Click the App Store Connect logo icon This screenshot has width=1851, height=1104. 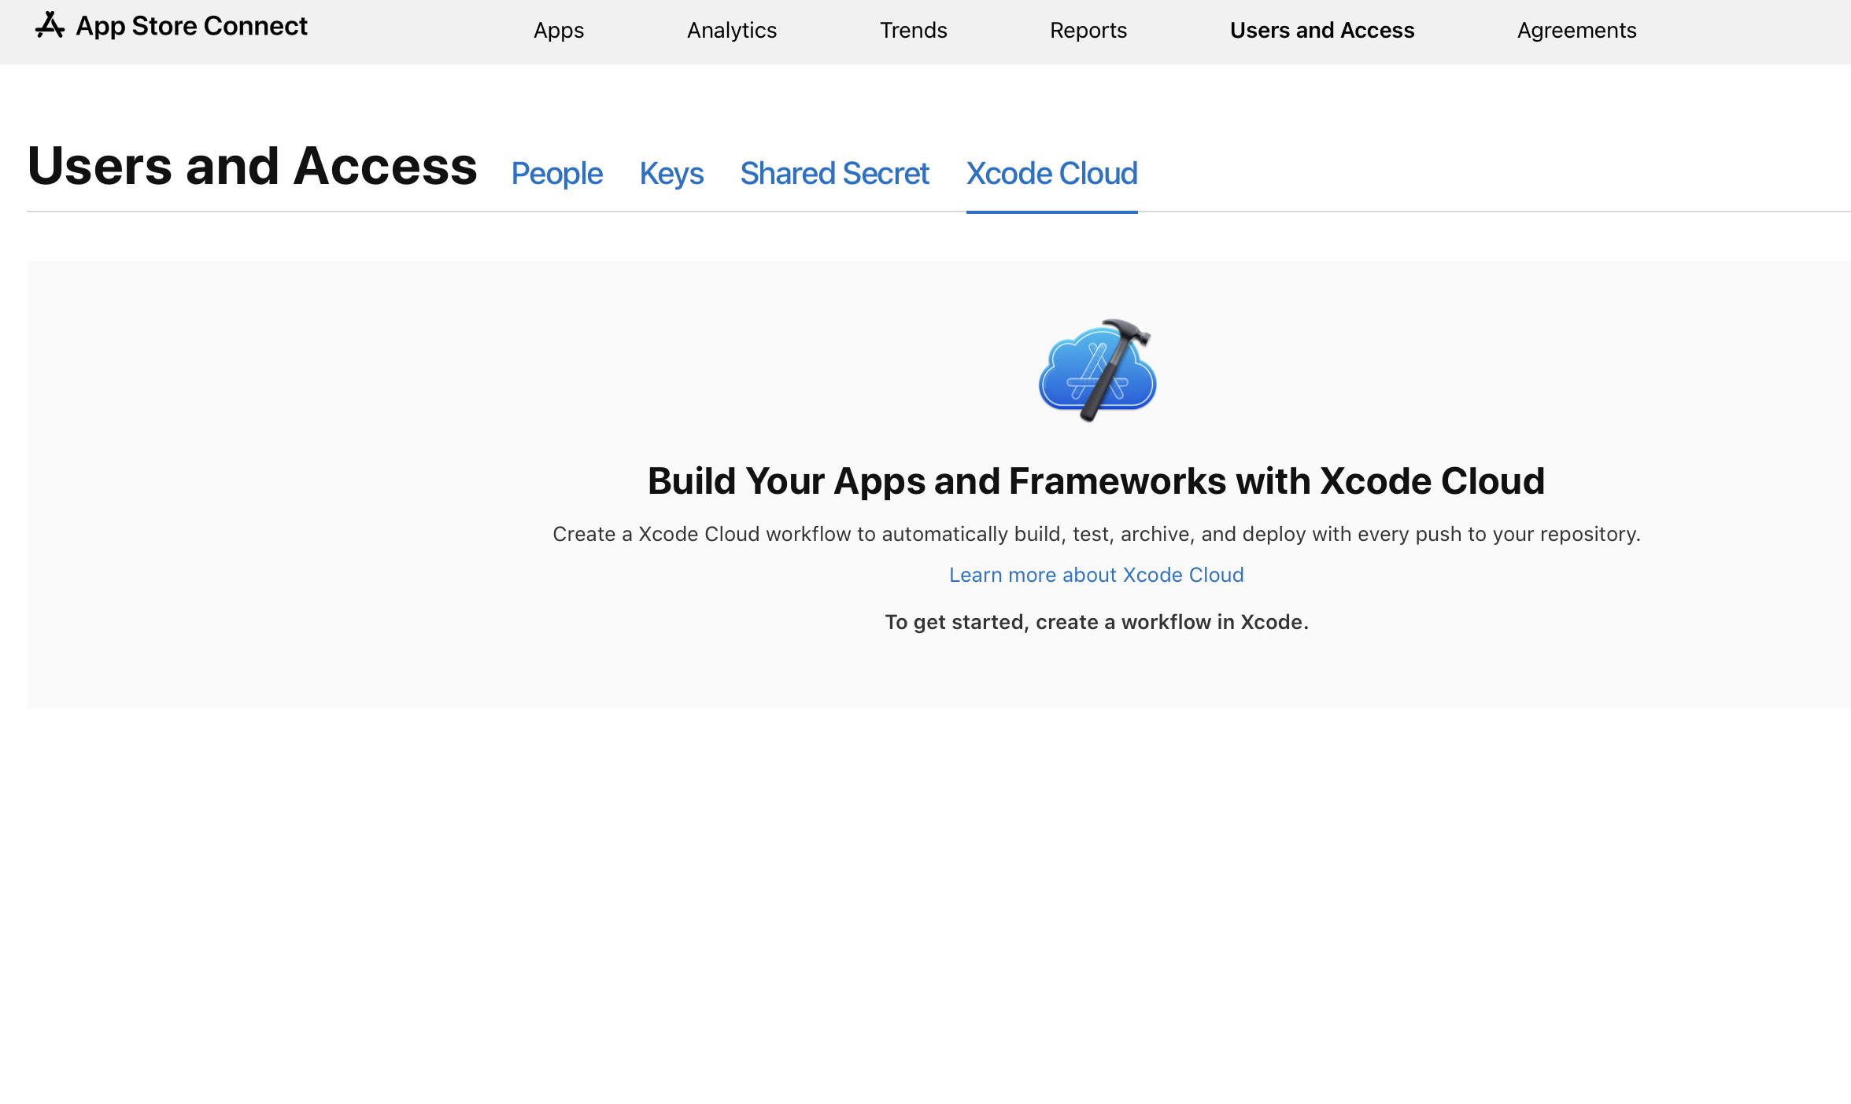(50, 26)
